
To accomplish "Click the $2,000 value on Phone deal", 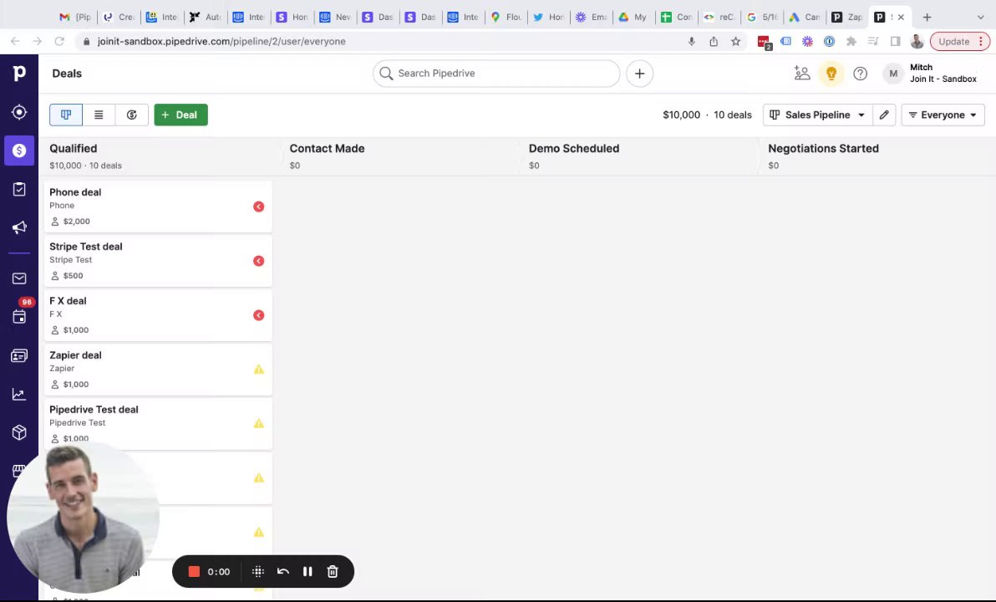I will pyautogui.click(x=77, y=222).
